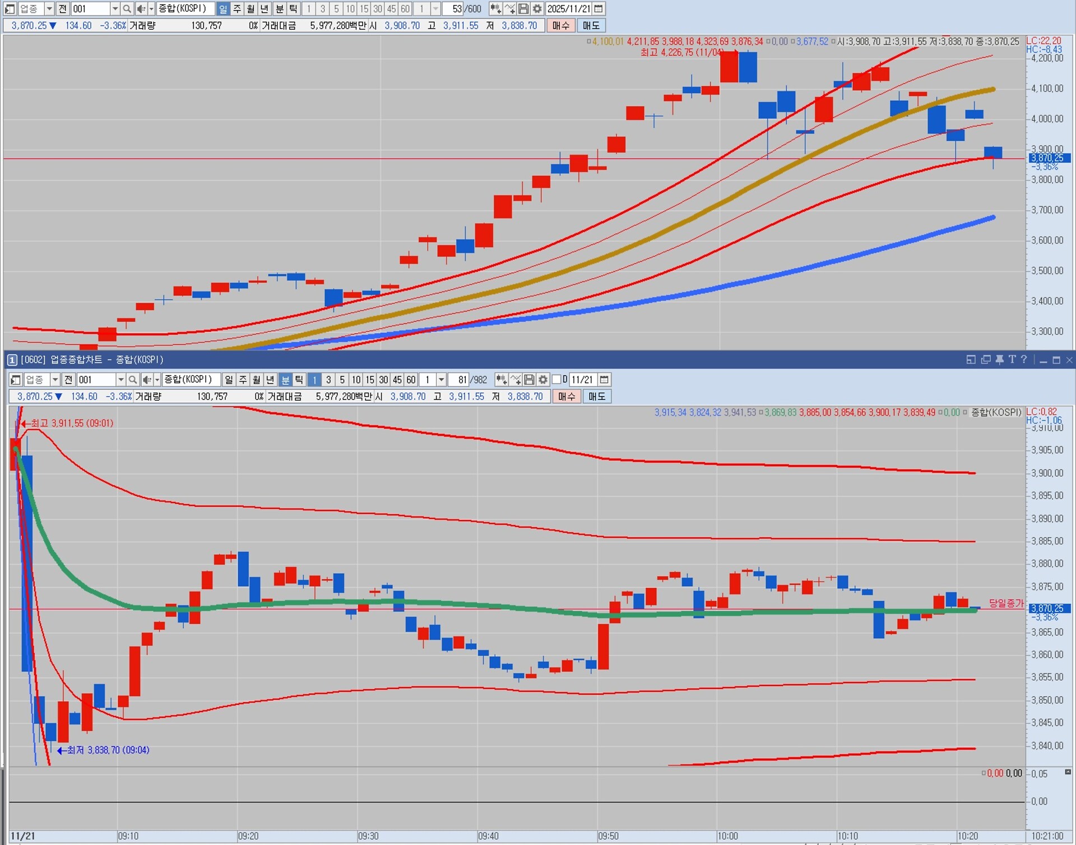
Task: Click the search magnifier in the top toolbar
Action: pos(127,8)
